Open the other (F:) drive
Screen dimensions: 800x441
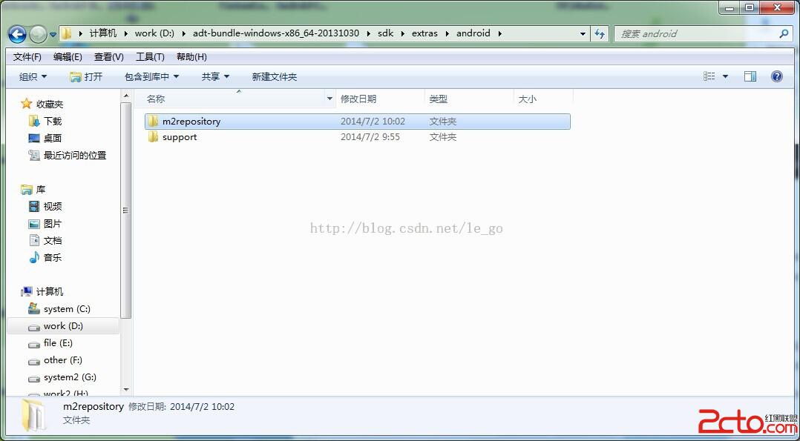click(x=63, y=360)
